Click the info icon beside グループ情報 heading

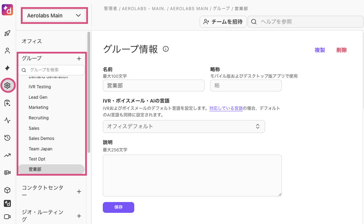(165, 49)
